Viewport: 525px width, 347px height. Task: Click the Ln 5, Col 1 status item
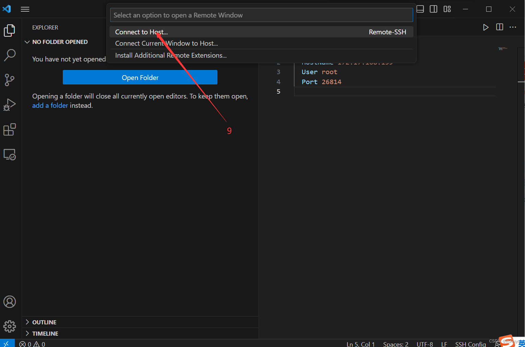click(x=361, y=344)
